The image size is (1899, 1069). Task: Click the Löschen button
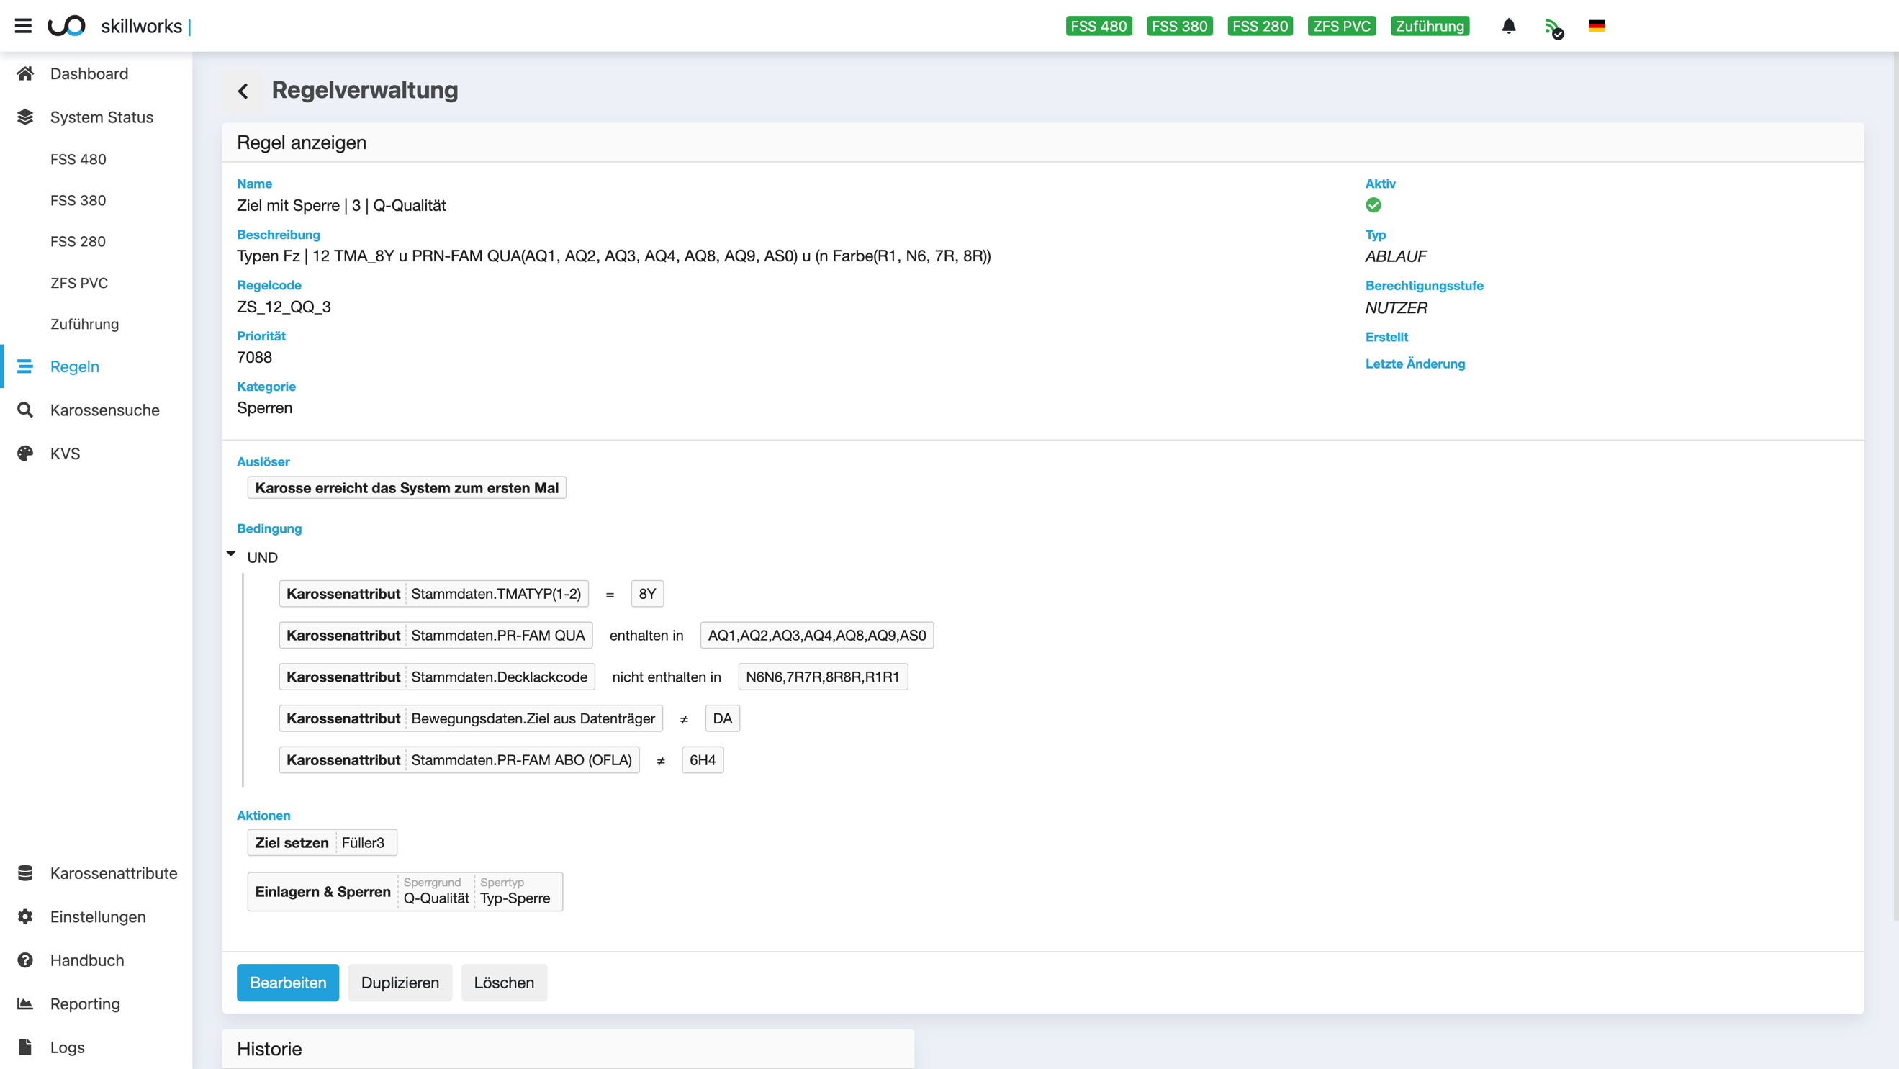coord(503,983)
